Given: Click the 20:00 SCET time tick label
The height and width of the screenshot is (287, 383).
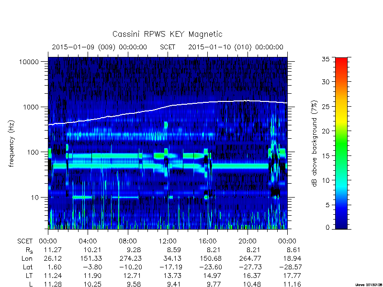Looking at the screenshot, I should (x=248, y=242).
